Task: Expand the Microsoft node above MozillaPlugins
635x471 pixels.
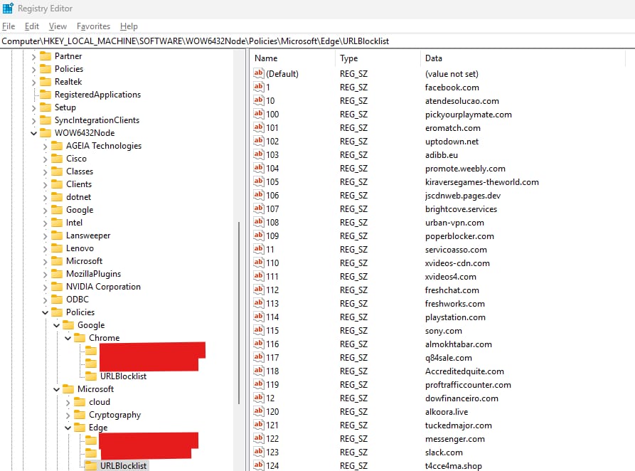Action: 46,262
